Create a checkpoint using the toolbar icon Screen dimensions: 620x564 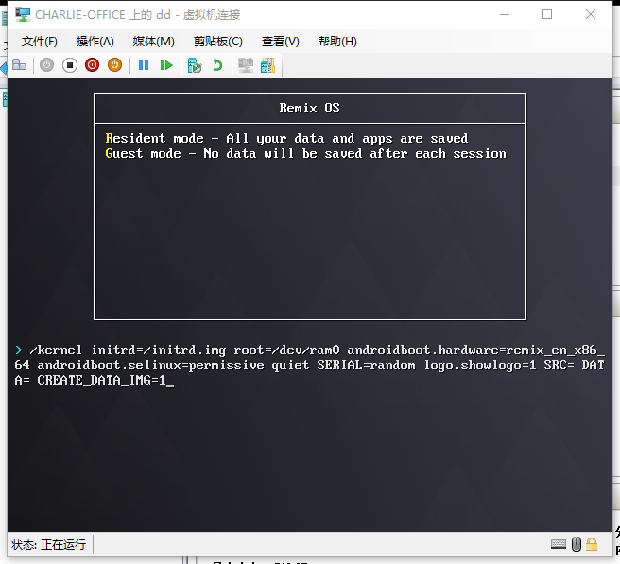195,65
